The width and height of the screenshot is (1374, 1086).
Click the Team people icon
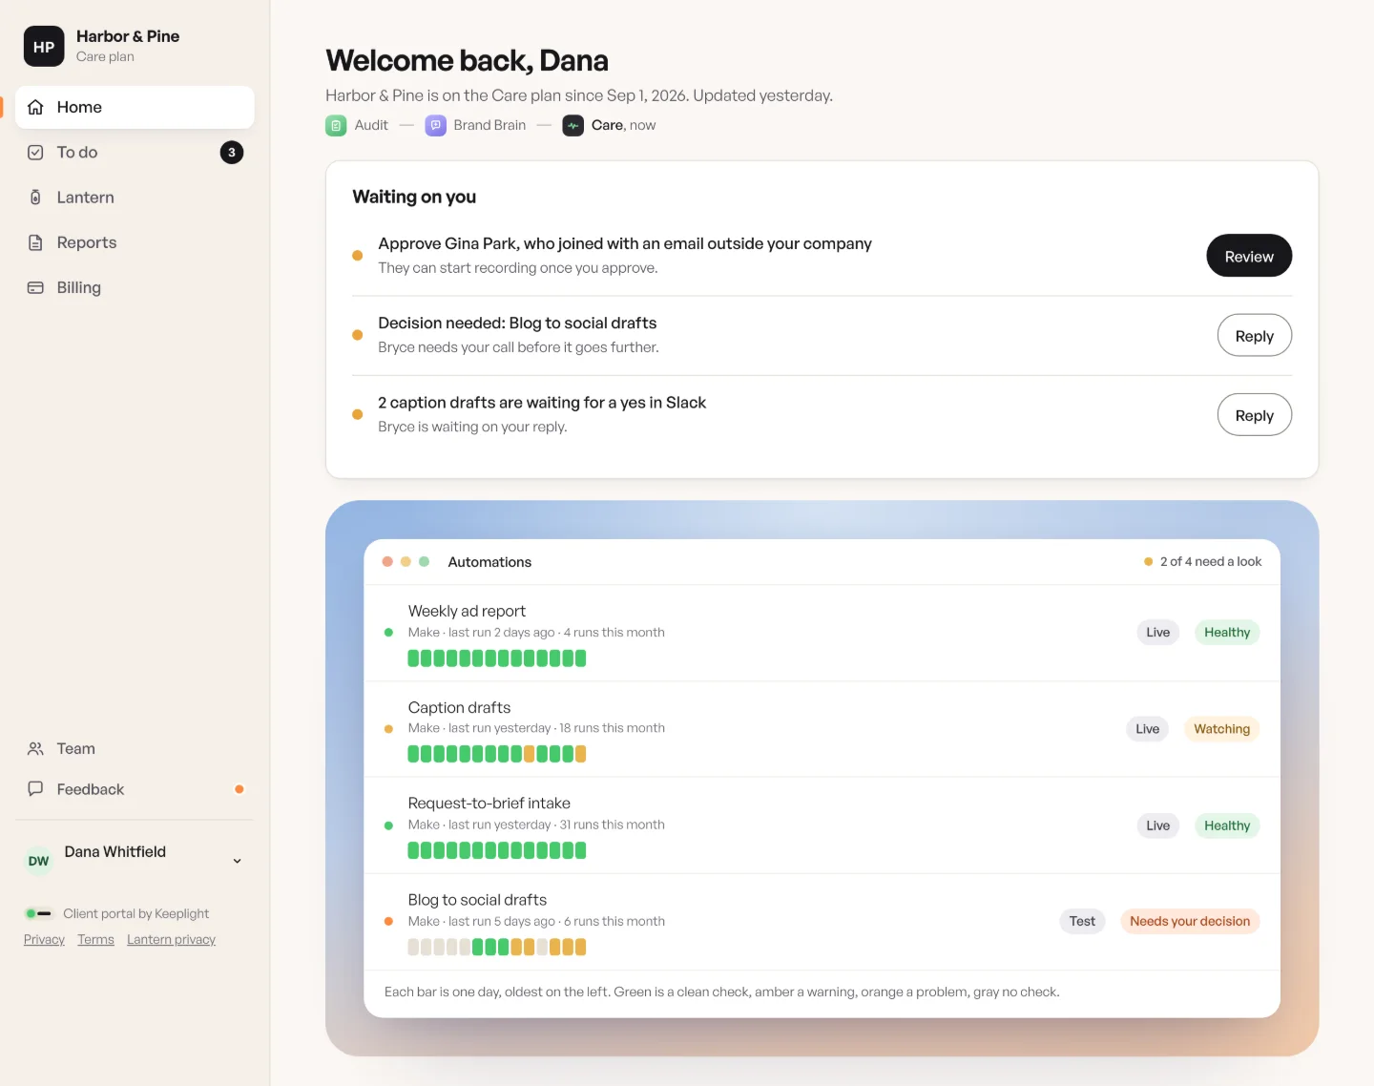(35, 749)
